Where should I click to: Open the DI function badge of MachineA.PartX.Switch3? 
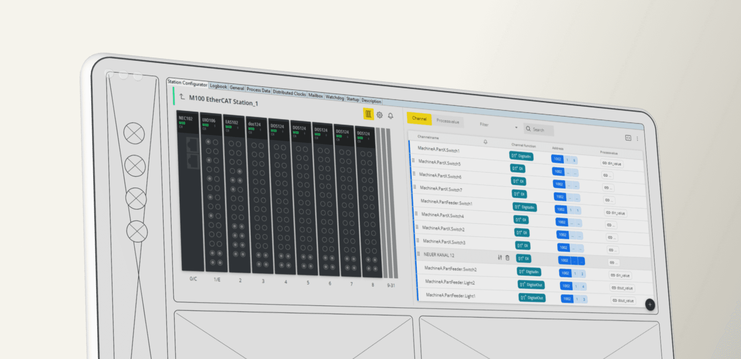[523, 245]
